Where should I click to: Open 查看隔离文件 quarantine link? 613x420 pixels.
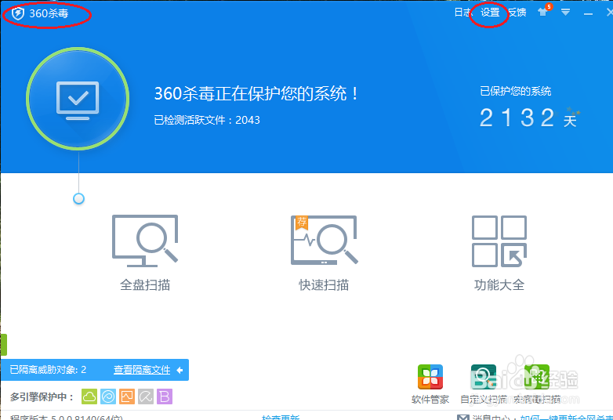coord(142,370)
